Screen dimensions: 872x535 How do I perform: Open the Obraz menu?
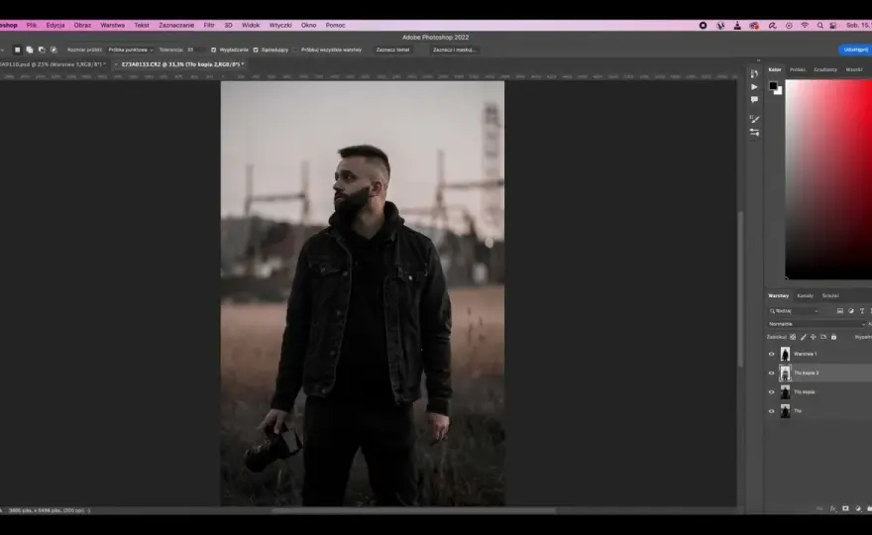pos(82,25)
